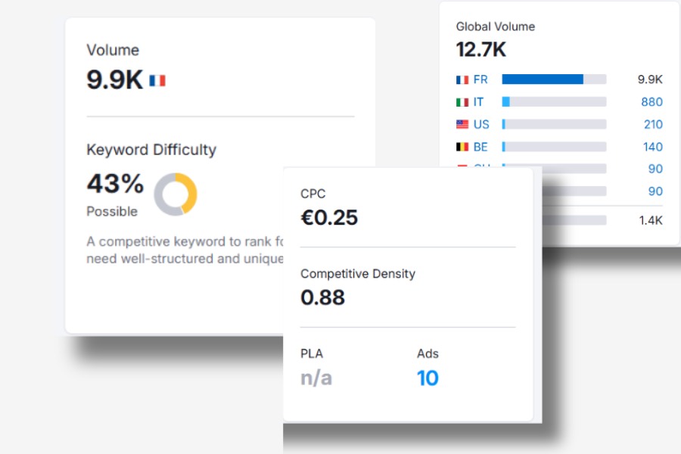
Task: Click the 43% Keyword Difficulty value
Action: [x=115, y=183]
